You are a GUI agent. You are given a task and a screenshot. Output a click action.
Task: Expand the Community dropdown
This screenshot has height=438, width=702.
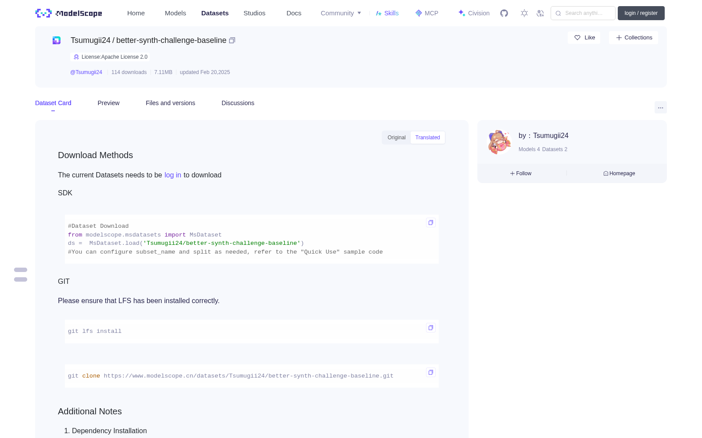tap(341, 13)
